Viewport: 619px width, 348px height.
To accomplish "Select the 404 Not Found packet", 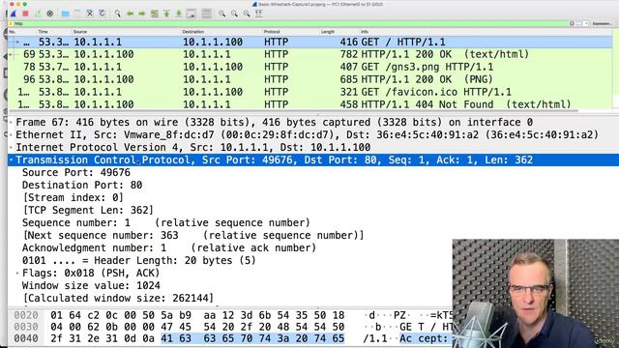I will point(309,104).
